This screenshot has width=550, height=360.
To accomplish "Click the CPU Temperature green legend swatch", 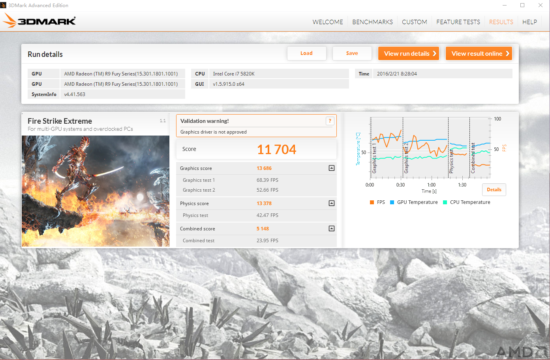I will (x=445, y=202).
